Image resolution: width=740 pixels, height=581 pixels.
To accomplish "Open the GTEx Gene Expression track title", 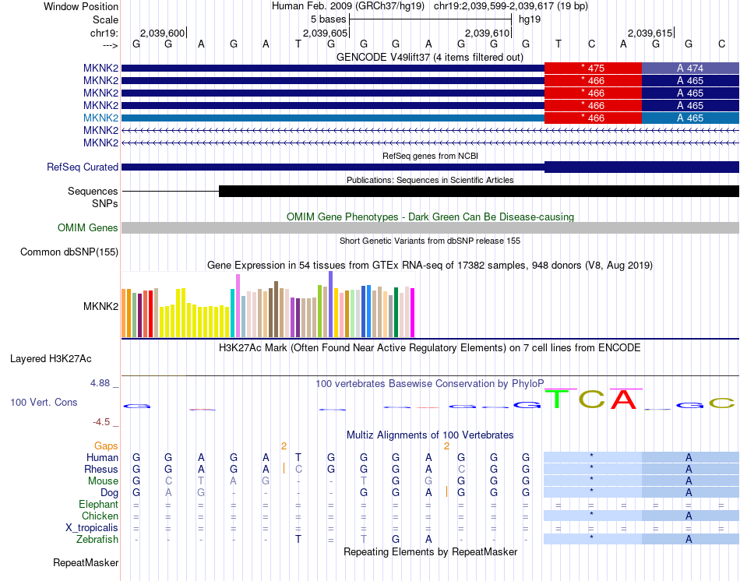I will coord(430,266).
